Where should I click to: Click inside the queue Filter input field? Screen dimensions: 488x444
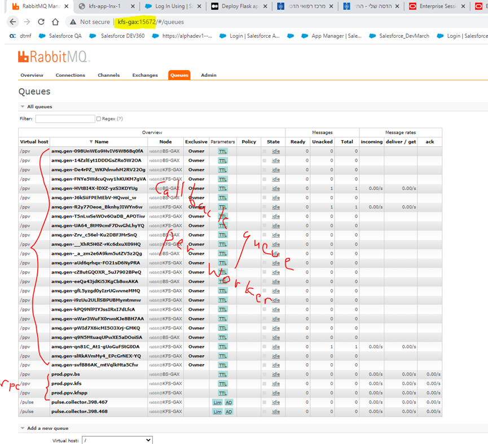tap(65, 119)
